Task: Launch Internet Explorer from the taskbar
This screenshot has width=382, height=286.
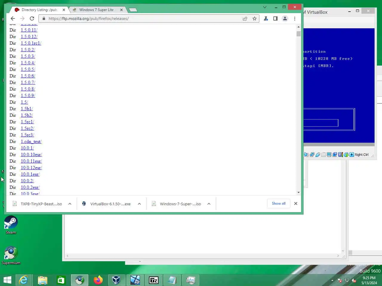Action: 24,280
